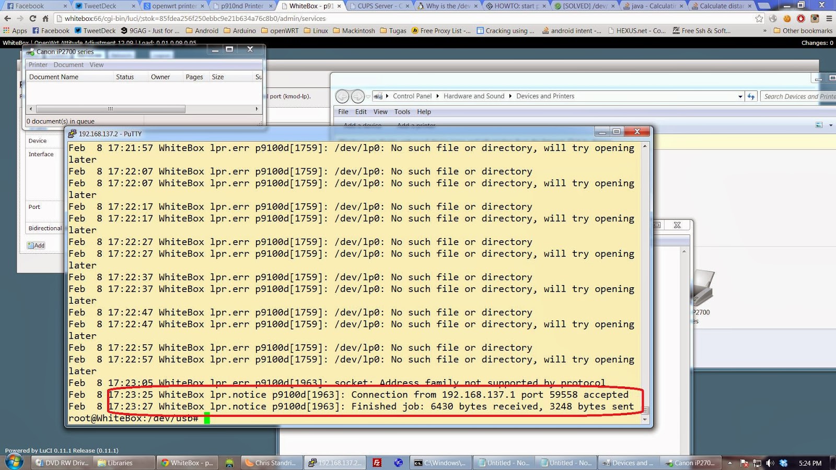Click the Search Devices and Printers box
The height and width of the screenshot is (470, 836).
pyautogui.click(x=798, y=96)
